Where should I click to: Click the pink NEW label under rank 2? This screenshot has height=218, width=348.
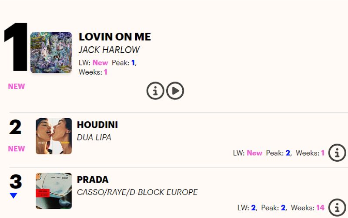pos(17,149)
